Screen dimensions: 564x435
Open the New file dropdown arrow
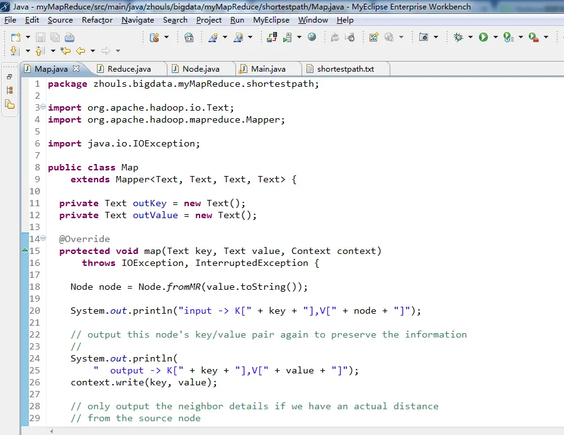[28, 37]
